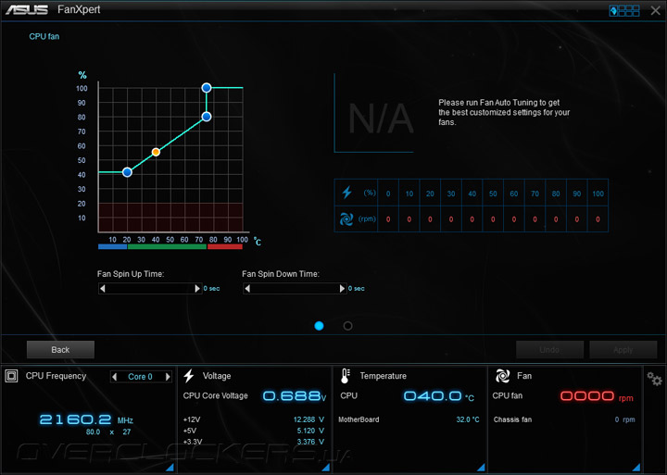
Task: Decrease Fan Spin Up Time with left arrow
Action: pyautogui.click(x=103, y=288)
